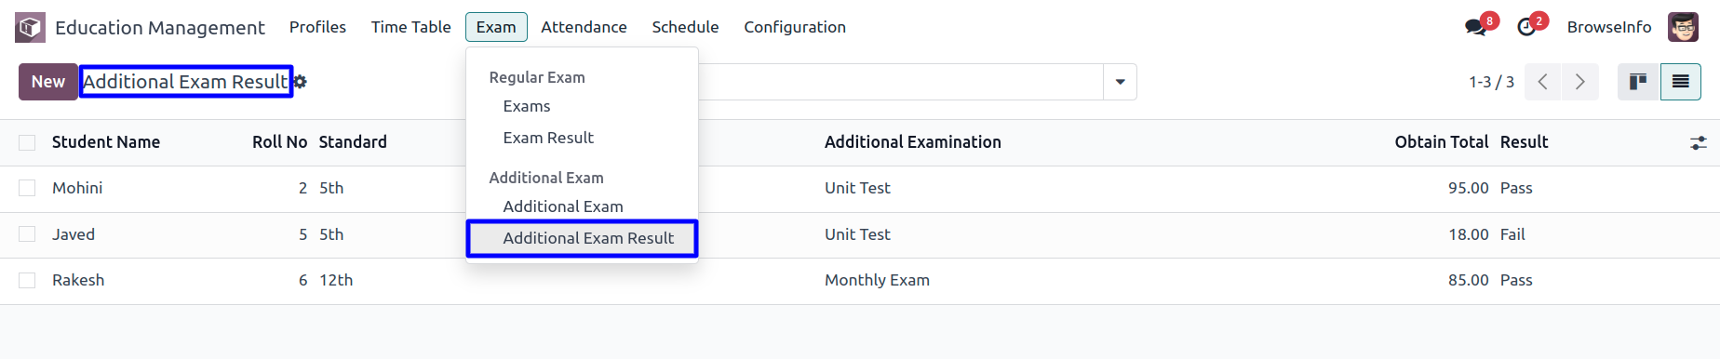
Task: Select Exam Result menu entry
Action: 548,138
